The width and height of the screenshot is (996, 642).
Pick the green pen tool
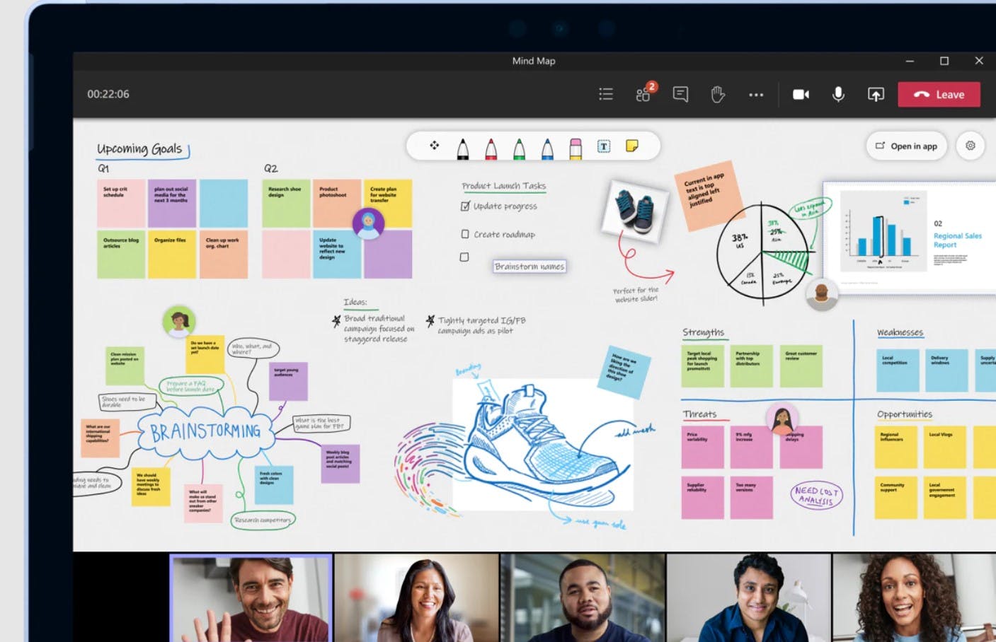tap(520, 146)
